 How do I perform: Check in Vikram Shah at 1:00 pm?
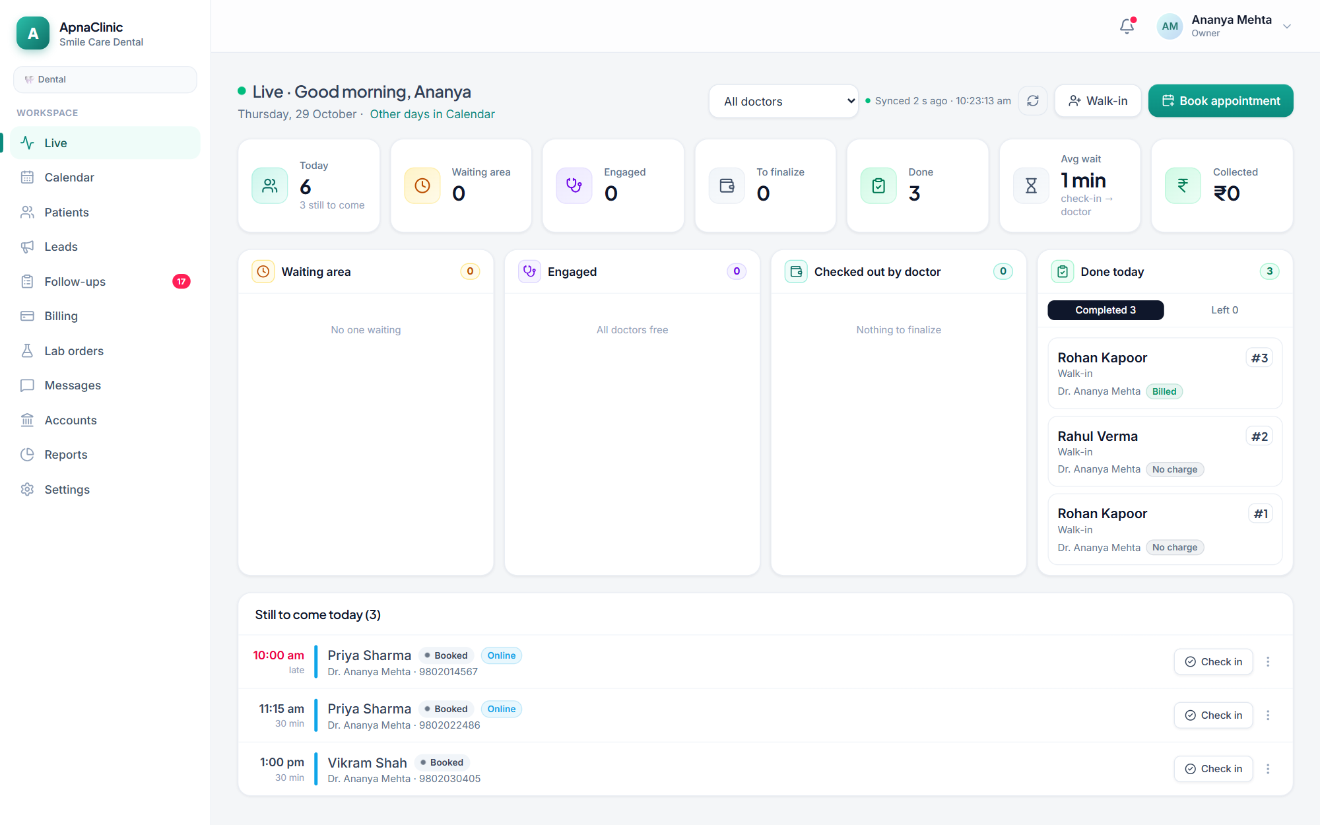(x=1213, y=769)
